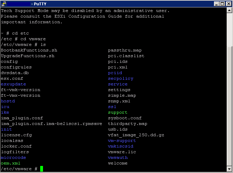Viewport: 233px width, 173px height.
Task: Click the vfat_image_250.dd.gz file name
Action: pyautogui.click(x=136, y=135)
